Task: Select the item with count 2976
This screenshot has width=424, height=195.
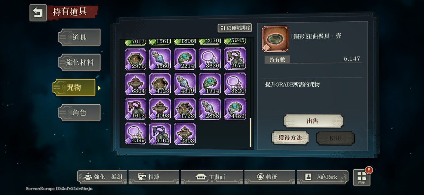Action: point(135,59)
